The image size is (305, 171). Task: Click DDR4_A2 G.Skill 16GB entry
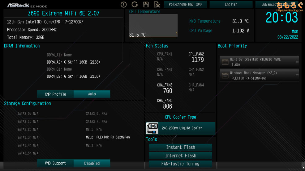click(73, 62)
